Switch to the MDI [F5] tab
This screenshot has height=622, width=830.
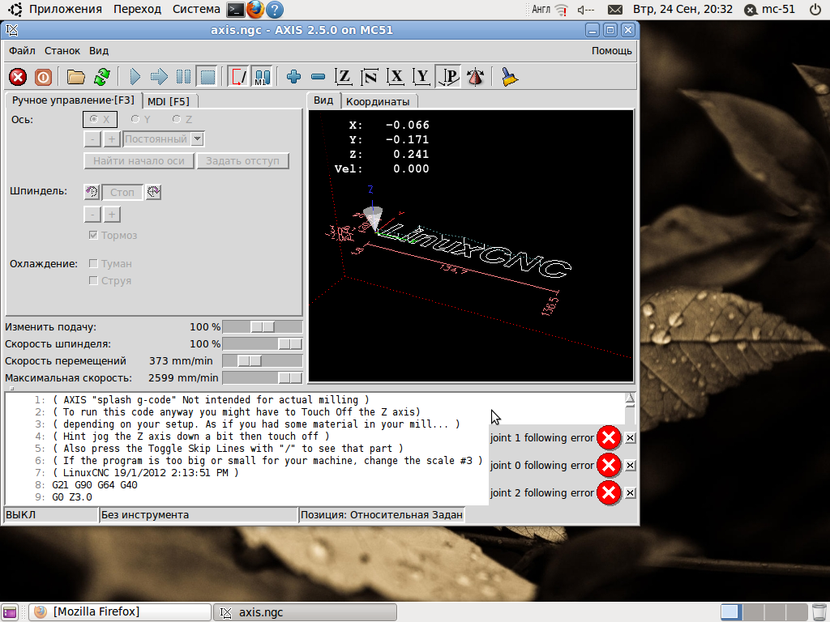[169, 101]
